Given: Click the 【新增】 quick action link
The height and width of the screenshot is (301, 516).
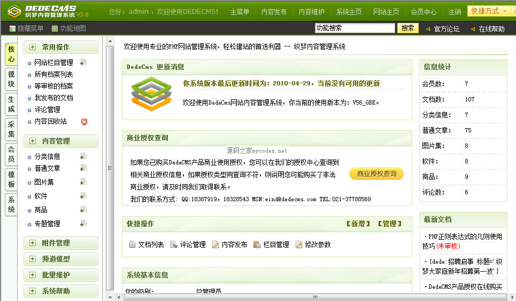Looking at the screenshot, I should click(x=358, y=224).
